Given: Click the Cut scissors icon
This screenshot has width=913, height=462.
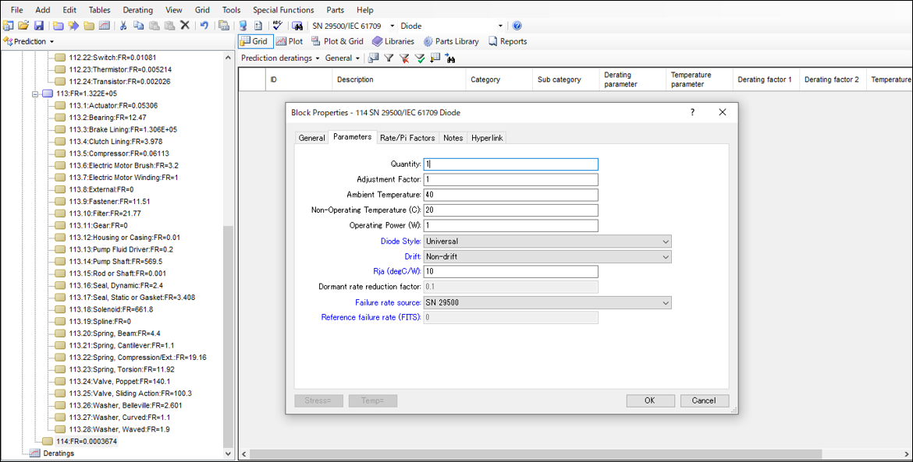Looking at the screenshot, I should (123, 26).
